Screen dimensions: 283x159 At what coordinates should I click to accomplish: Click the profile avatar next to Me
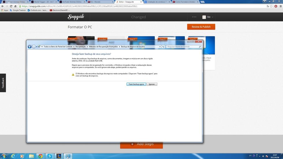tap(204, 17)
